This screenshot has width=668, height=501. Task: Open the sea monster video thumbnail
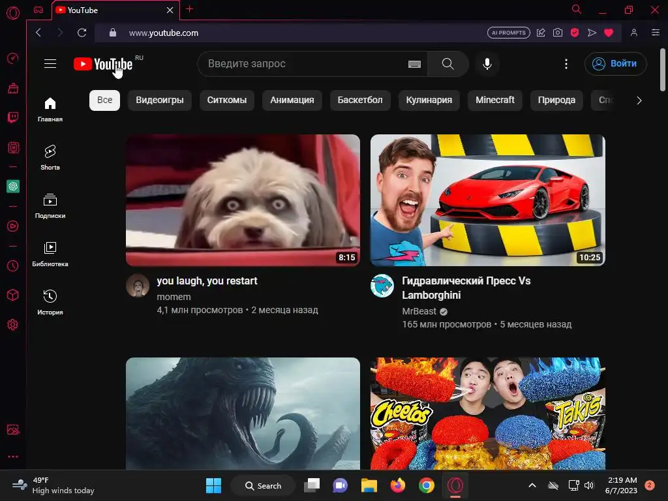tap(243, 413)
